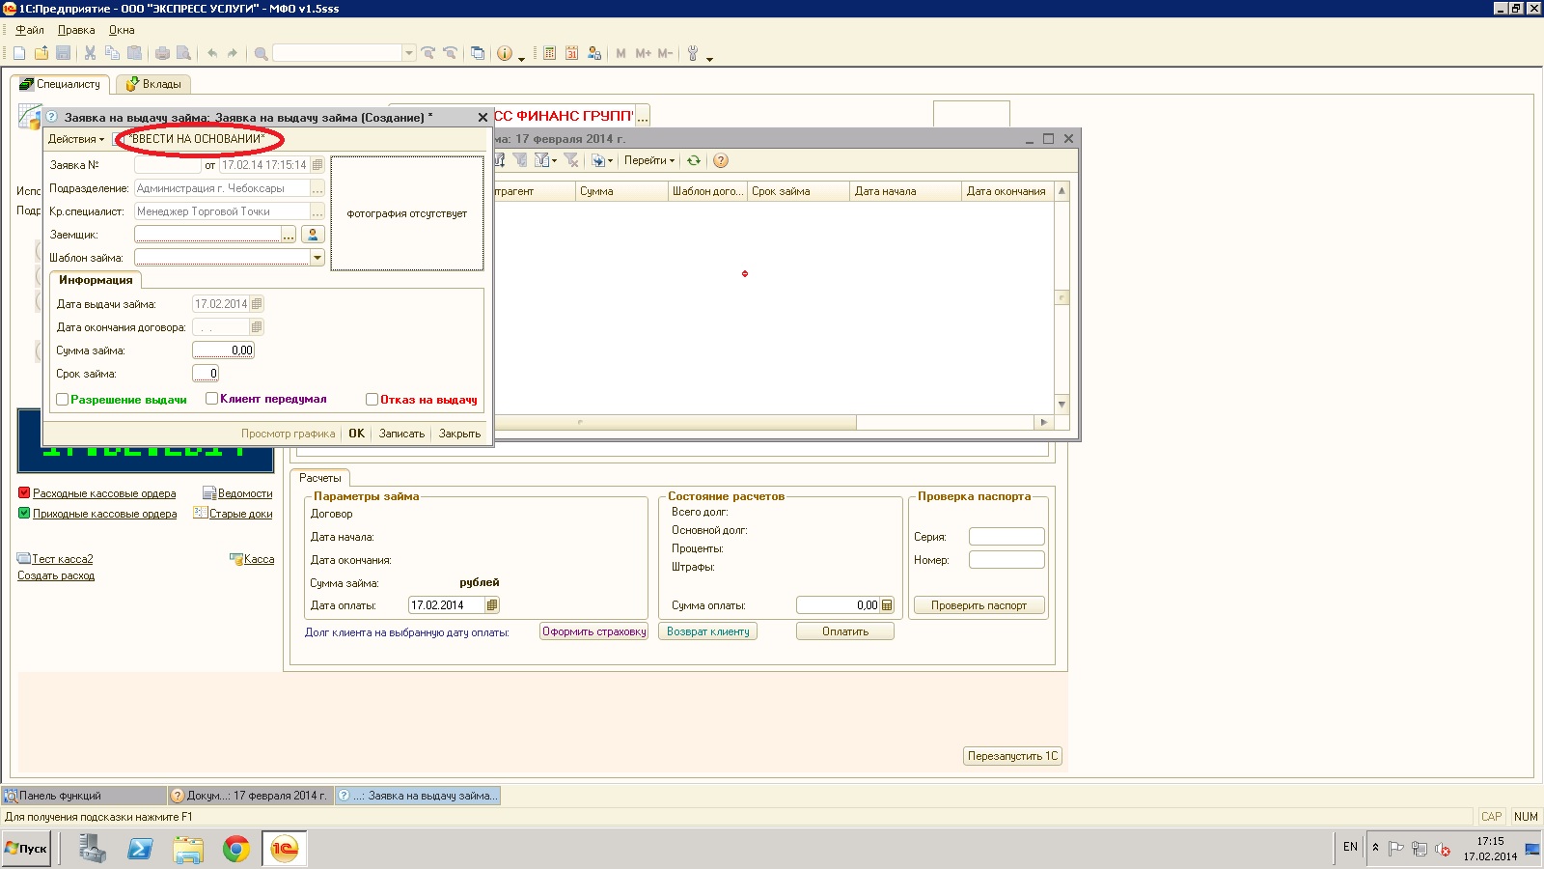Viewport: 1544px width, 869px height.
Task: Click the M+ memory toolbar icon
Action: (644, 53)
